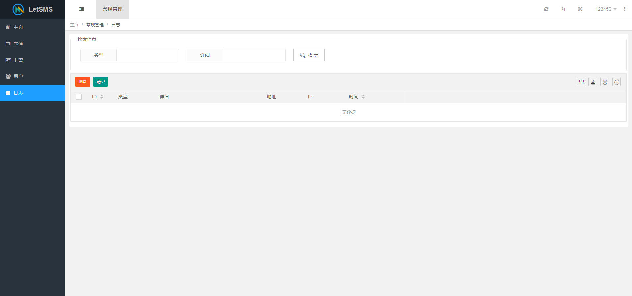Image resolution: width=632 pixels, height=296 pixels.
Task: Click the IP column header
Action: coord(310,97)
